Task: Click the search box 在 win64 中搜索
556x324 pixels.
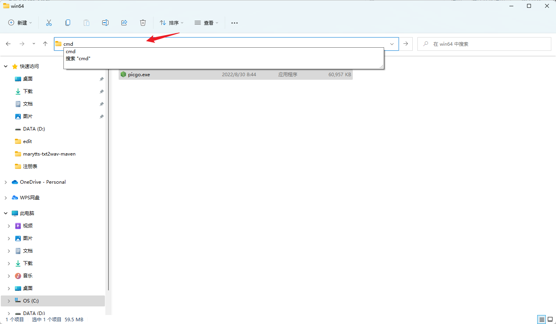Action: pos(484,44)
